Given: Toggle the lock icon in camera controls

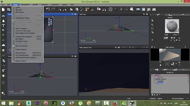Looking at the screenshot, I should pyautogui.click(x=179, y=62).
